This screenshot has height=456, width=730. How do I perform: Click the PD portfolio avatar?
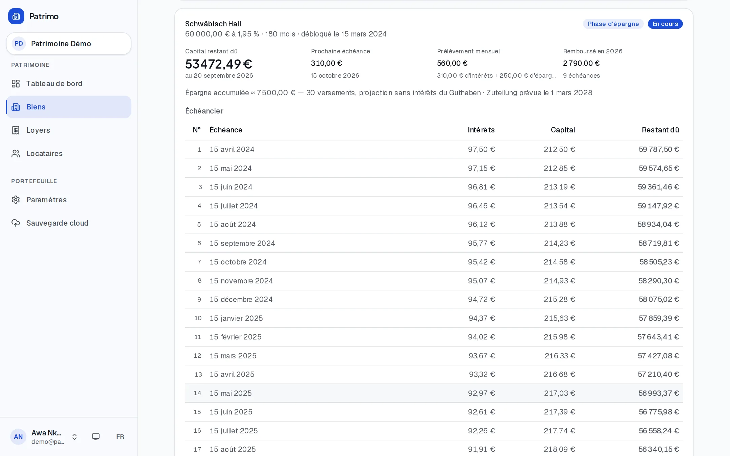point(19,44)
